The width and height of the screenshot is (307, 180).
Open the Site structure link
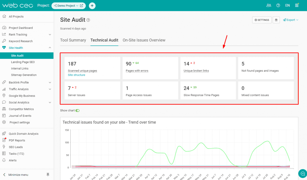pos(76,75)
